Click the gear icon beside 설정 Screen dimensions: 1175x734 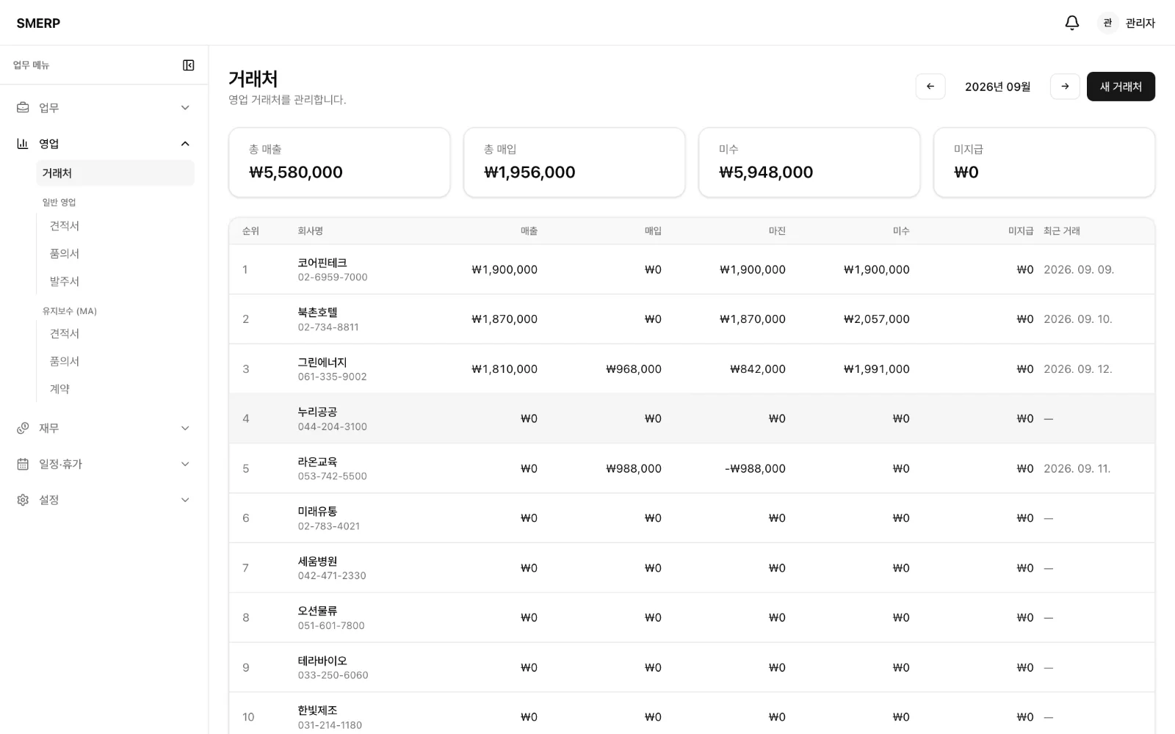(x=23, y=500)
